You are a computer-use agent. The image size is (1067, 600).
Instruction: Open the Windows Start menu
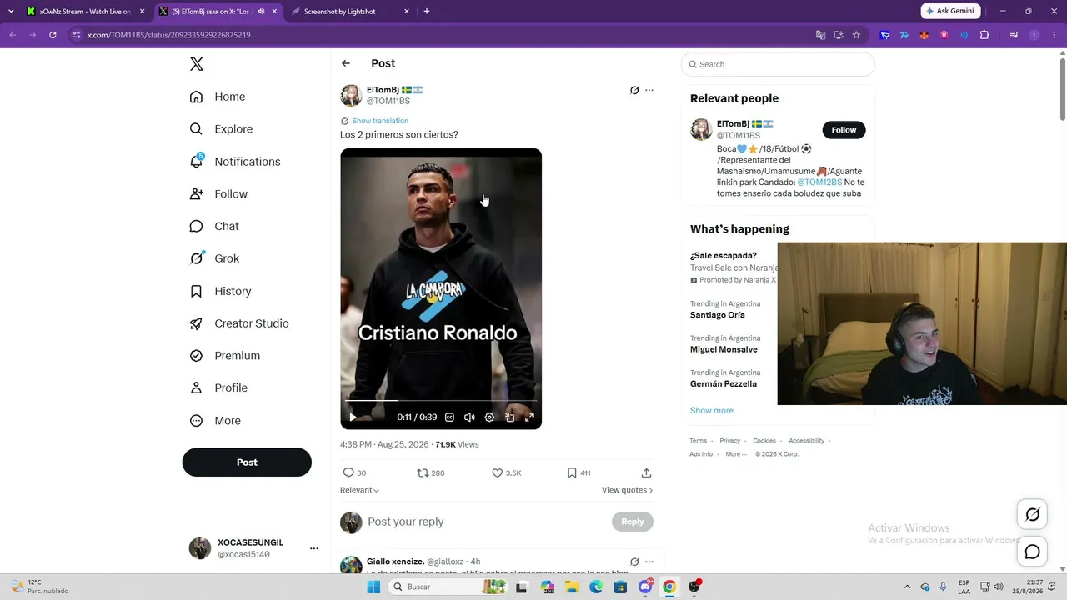(373, 587)
